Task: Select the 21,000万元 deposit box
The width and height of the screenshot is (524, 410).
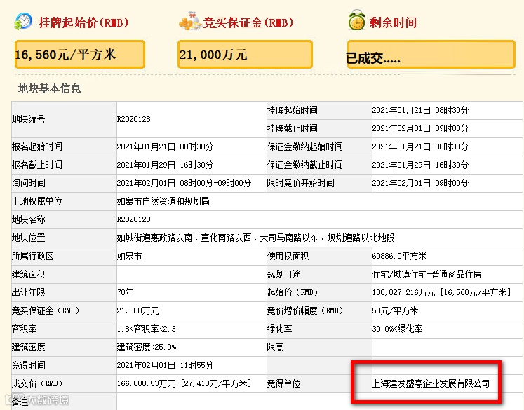Action: coord(245,55)
